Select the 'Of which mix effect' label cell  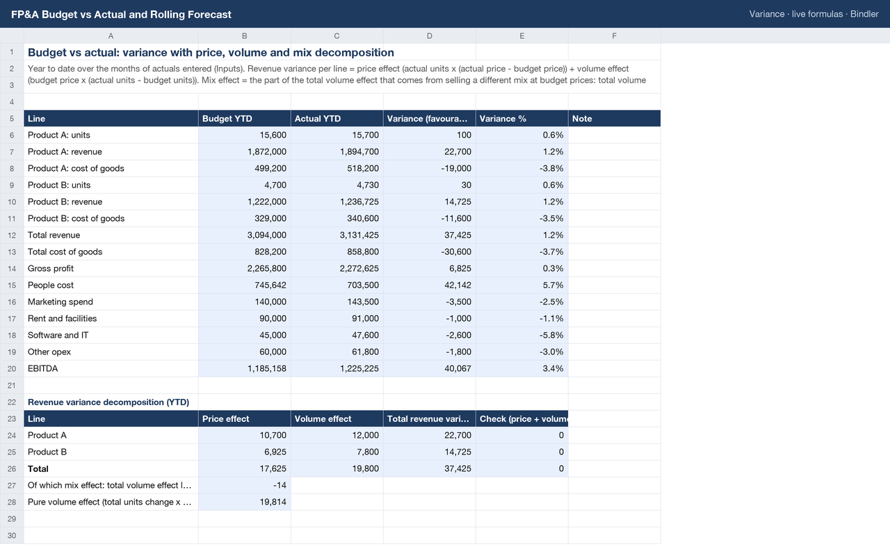pyautogui.click(x=111, y=485)
